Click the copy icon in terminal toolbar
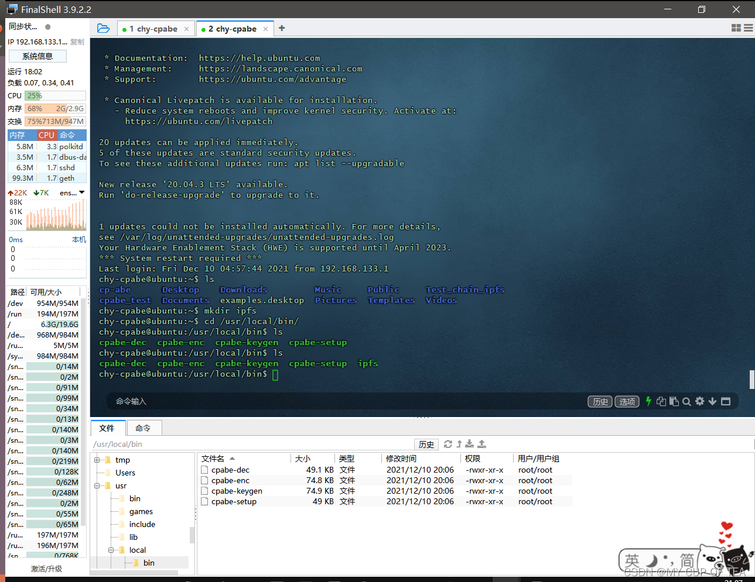This screenshot has height=582, width=755. click(661, 401)
